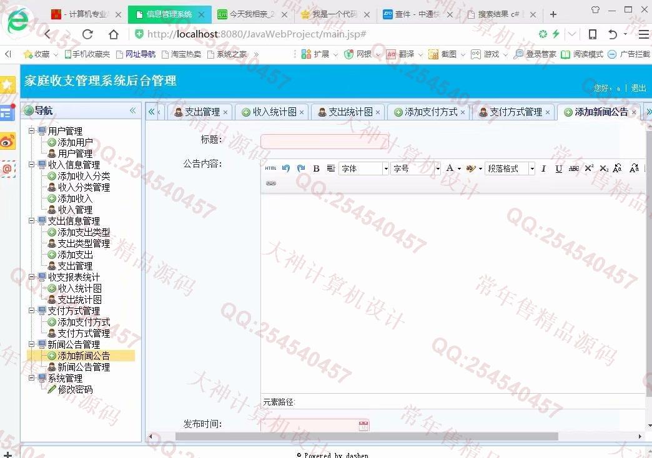Click the mail @ icon in left sidebar
This screenshot has width=652, height=458.
click(7, 169)
